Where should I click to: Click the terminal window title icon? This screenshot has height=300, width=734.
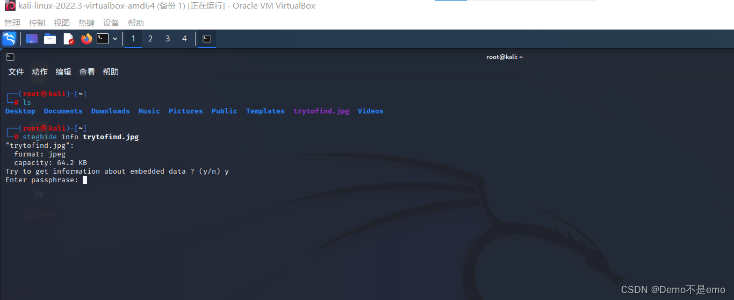(10, 57)
